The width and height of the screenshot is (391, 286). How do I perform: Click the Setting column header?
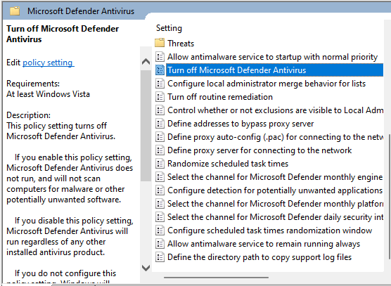169,28
